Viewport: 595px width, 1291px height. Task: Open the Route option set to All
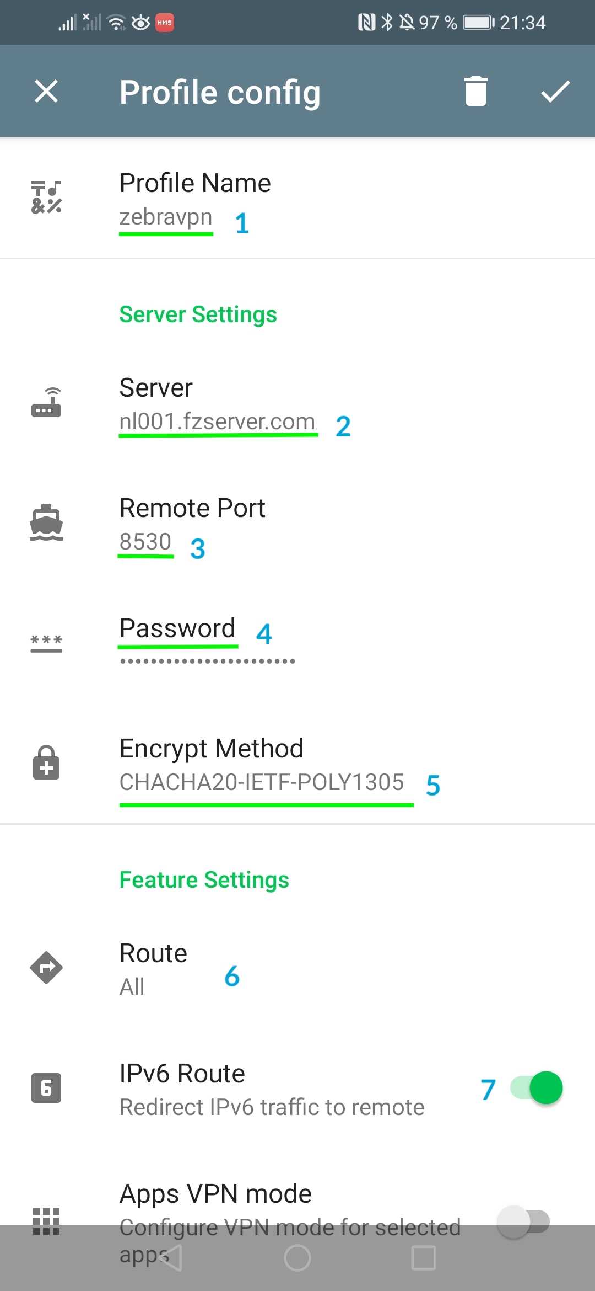pos(297,969)
